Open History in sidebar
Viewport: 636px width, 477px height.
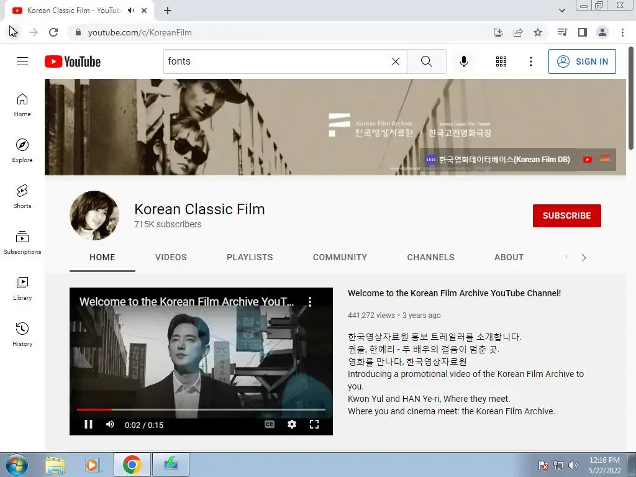(x=22, y=334)
